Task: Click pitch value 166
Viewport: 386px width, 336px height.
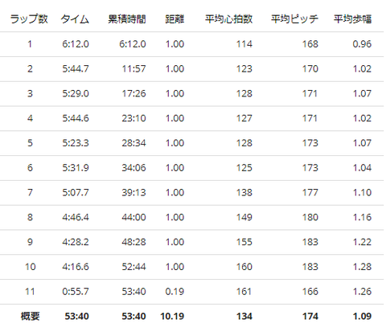Action: point(310,291)
